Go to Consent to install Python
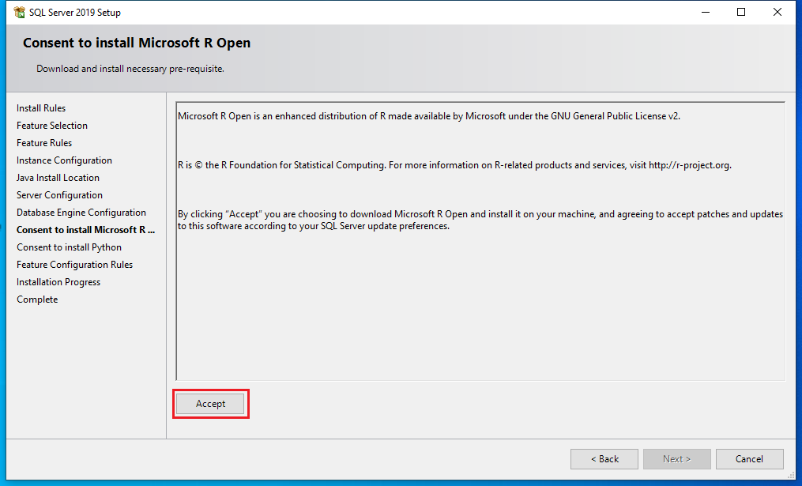The width and height of the screenshot is (802, 486). click(69, 247)
